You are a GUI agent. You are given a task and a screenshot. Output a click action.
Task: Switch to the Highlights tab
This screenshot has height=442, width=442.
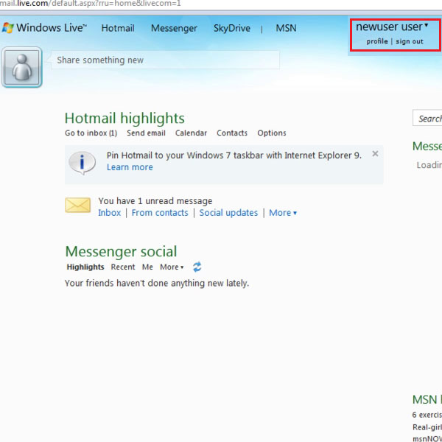point(85,267)
